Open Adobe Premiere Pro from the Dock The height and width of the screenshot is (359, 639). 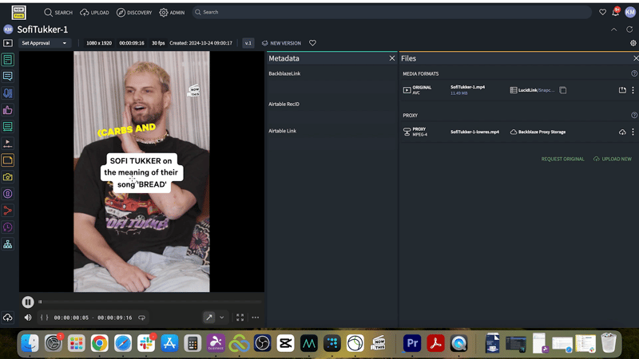(x=412, y=343)
